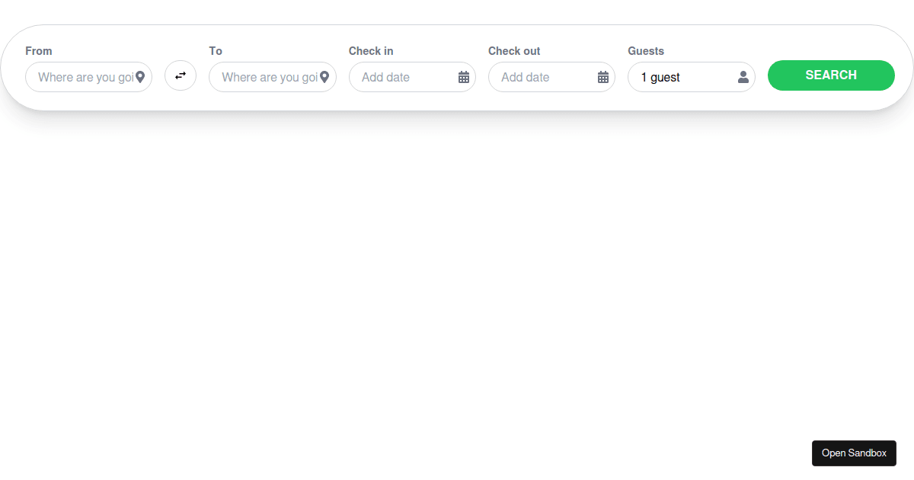This screenshot has height=480, width=914.
Task: Click the swap destinations arrows icon
Action: pyautogui.click(x=181, y=75)
